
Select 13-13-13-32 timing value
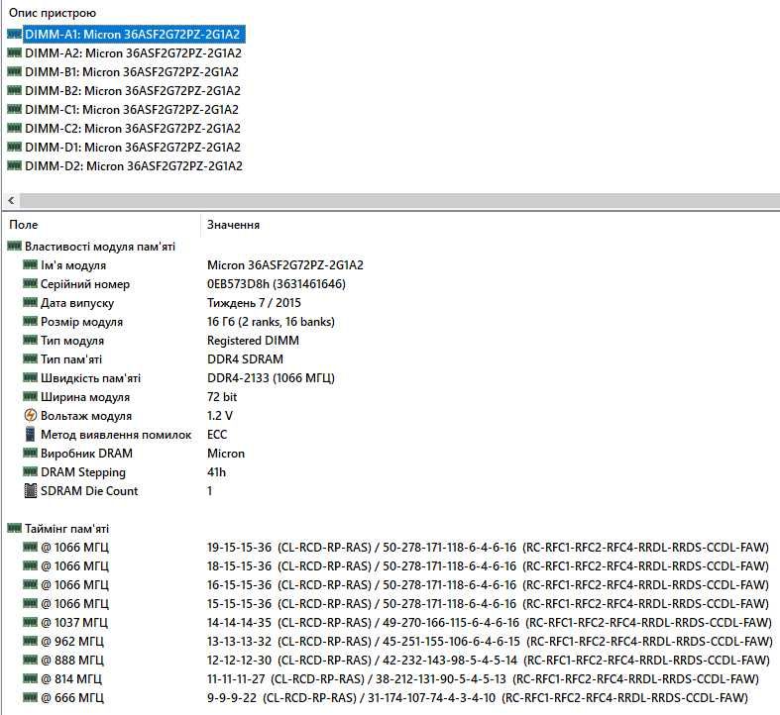490,642
